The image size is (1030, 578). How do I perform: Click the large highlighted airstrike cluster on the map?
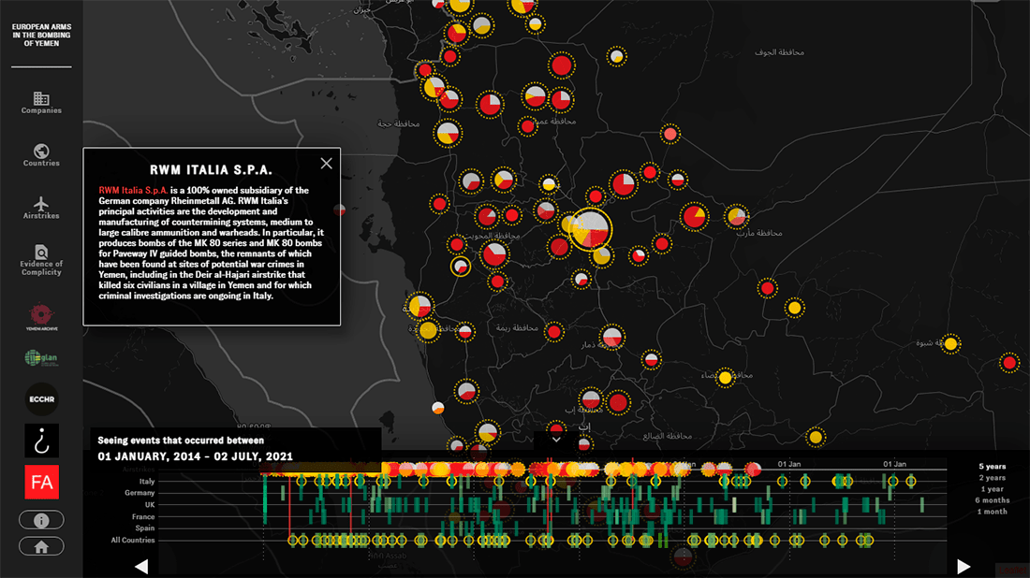click(590, 229)
